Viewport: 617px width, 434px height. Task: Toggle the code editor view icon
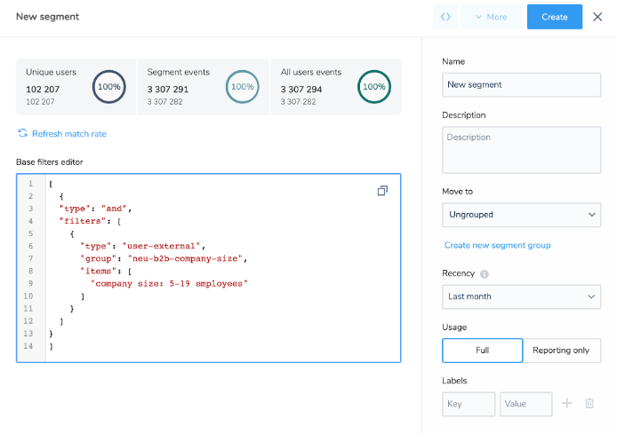pyautogui.click(x=445, y=17)
